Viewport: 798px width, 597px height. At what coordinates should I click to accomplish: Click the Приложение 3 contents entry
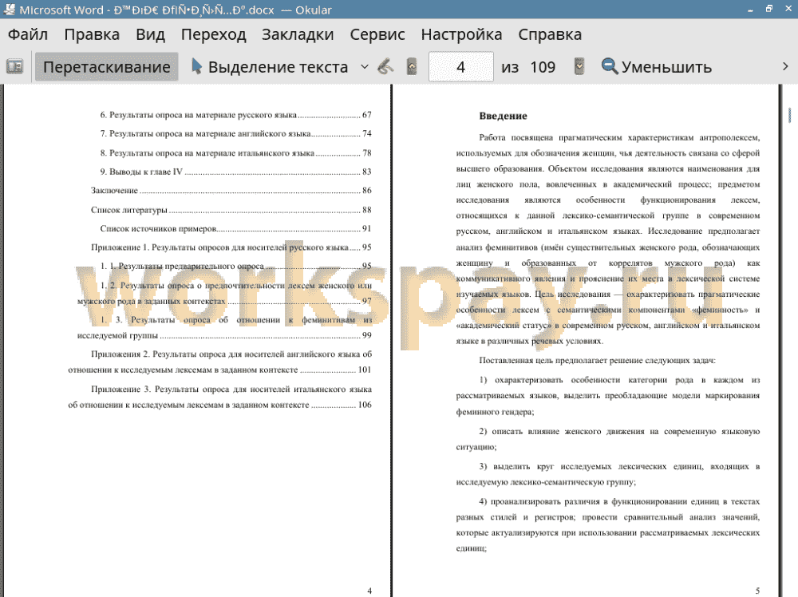pos(220,397)
